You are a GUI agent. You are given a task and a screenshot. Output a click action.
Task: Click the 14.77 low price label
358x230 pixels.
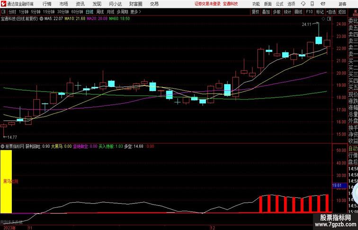pyautogui.click(x=12, y=137)
